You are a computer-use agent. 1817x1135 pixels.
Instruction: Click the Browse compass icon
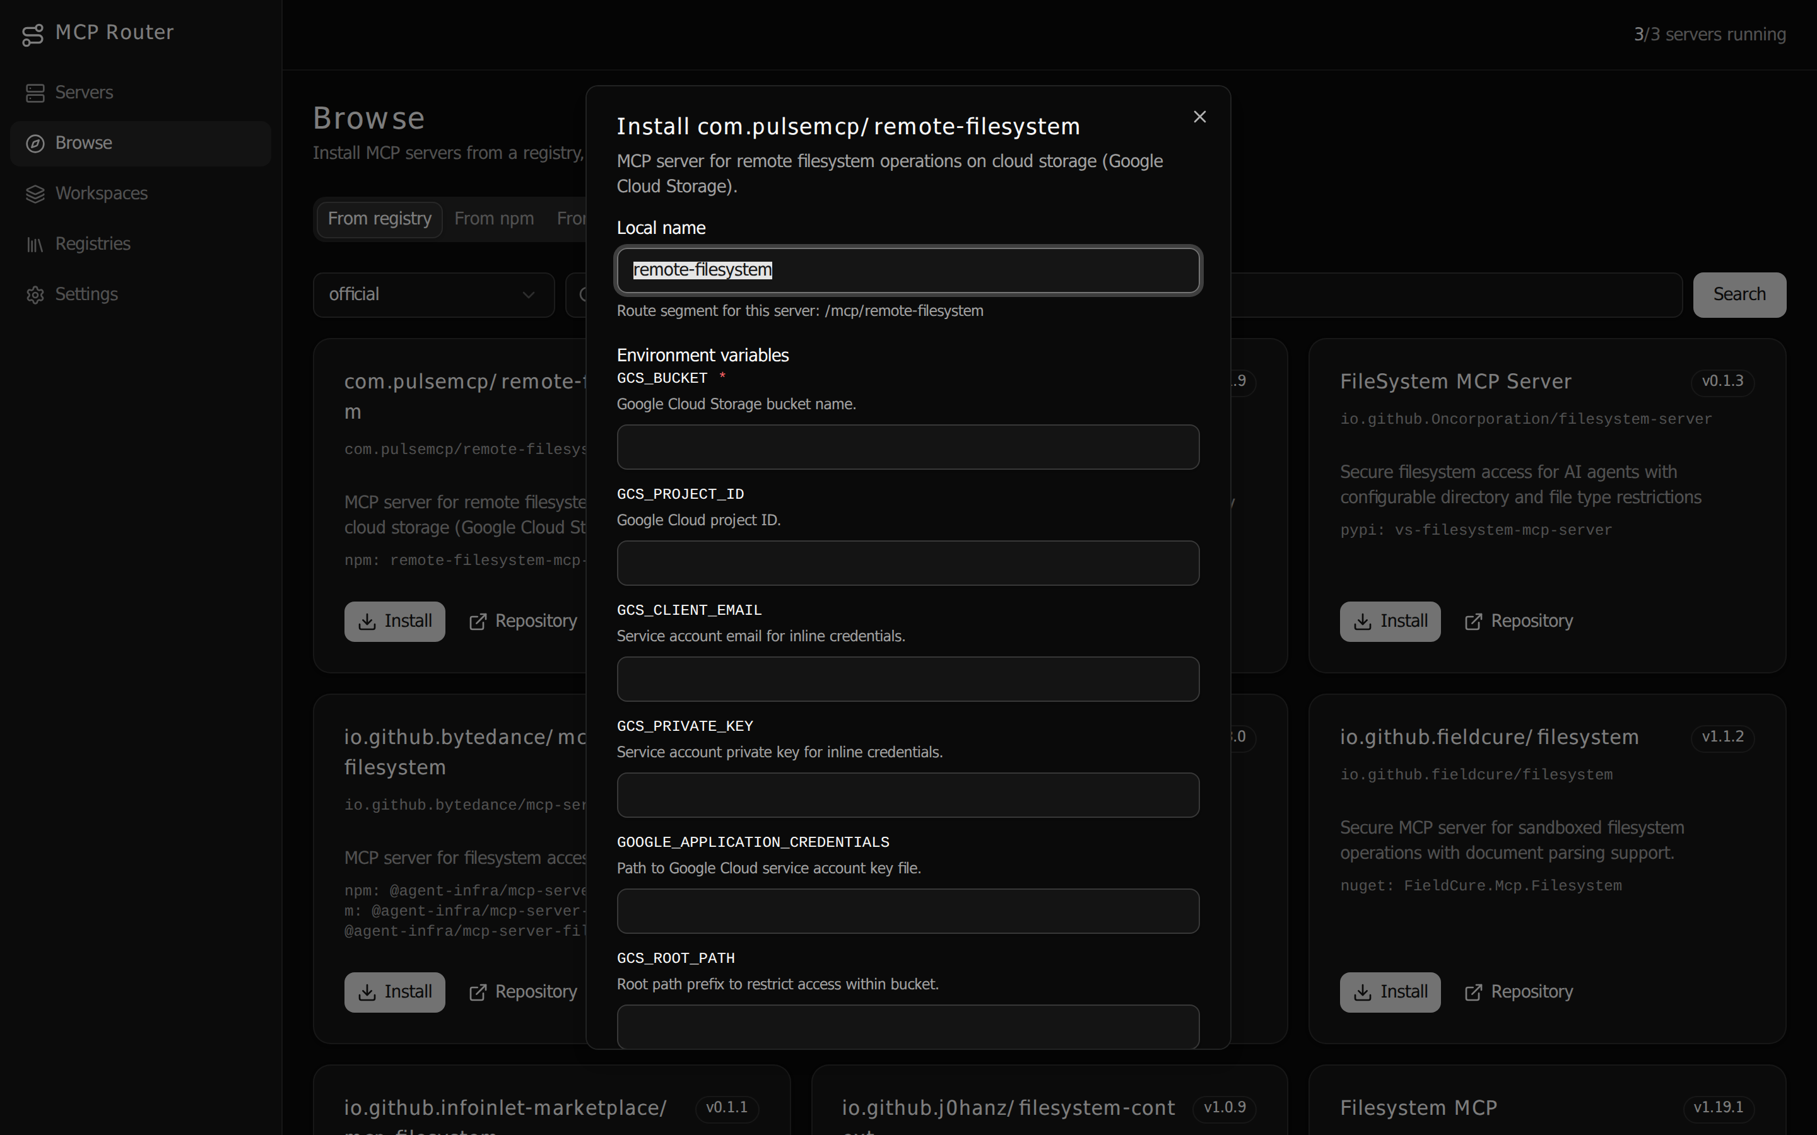tap(35, 143)
